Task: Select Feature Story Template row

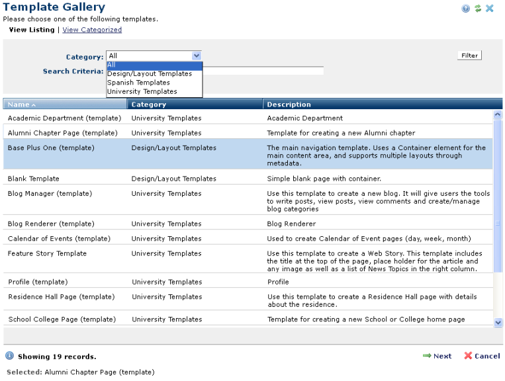Action: point(47,253)
